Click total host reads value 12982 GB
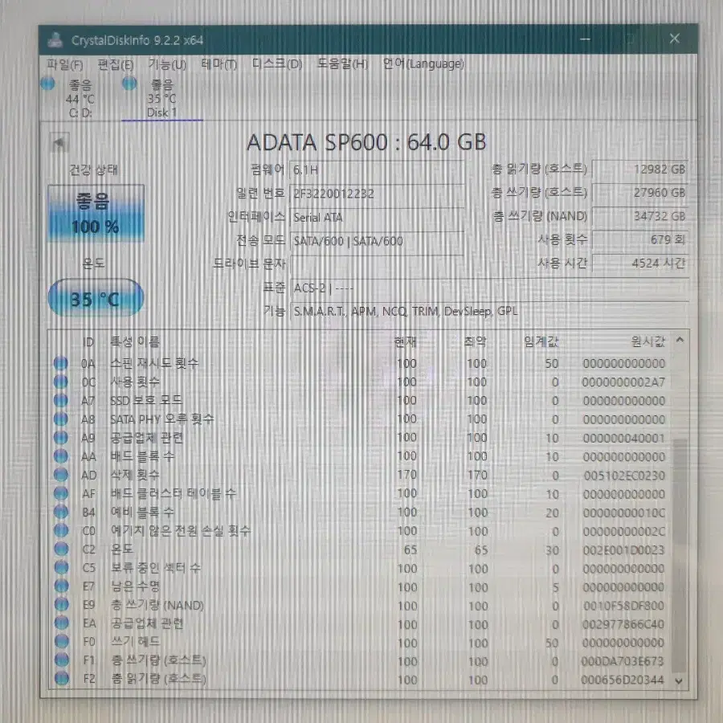Screen dimensions: 723x723 click(x=640, y=170)
